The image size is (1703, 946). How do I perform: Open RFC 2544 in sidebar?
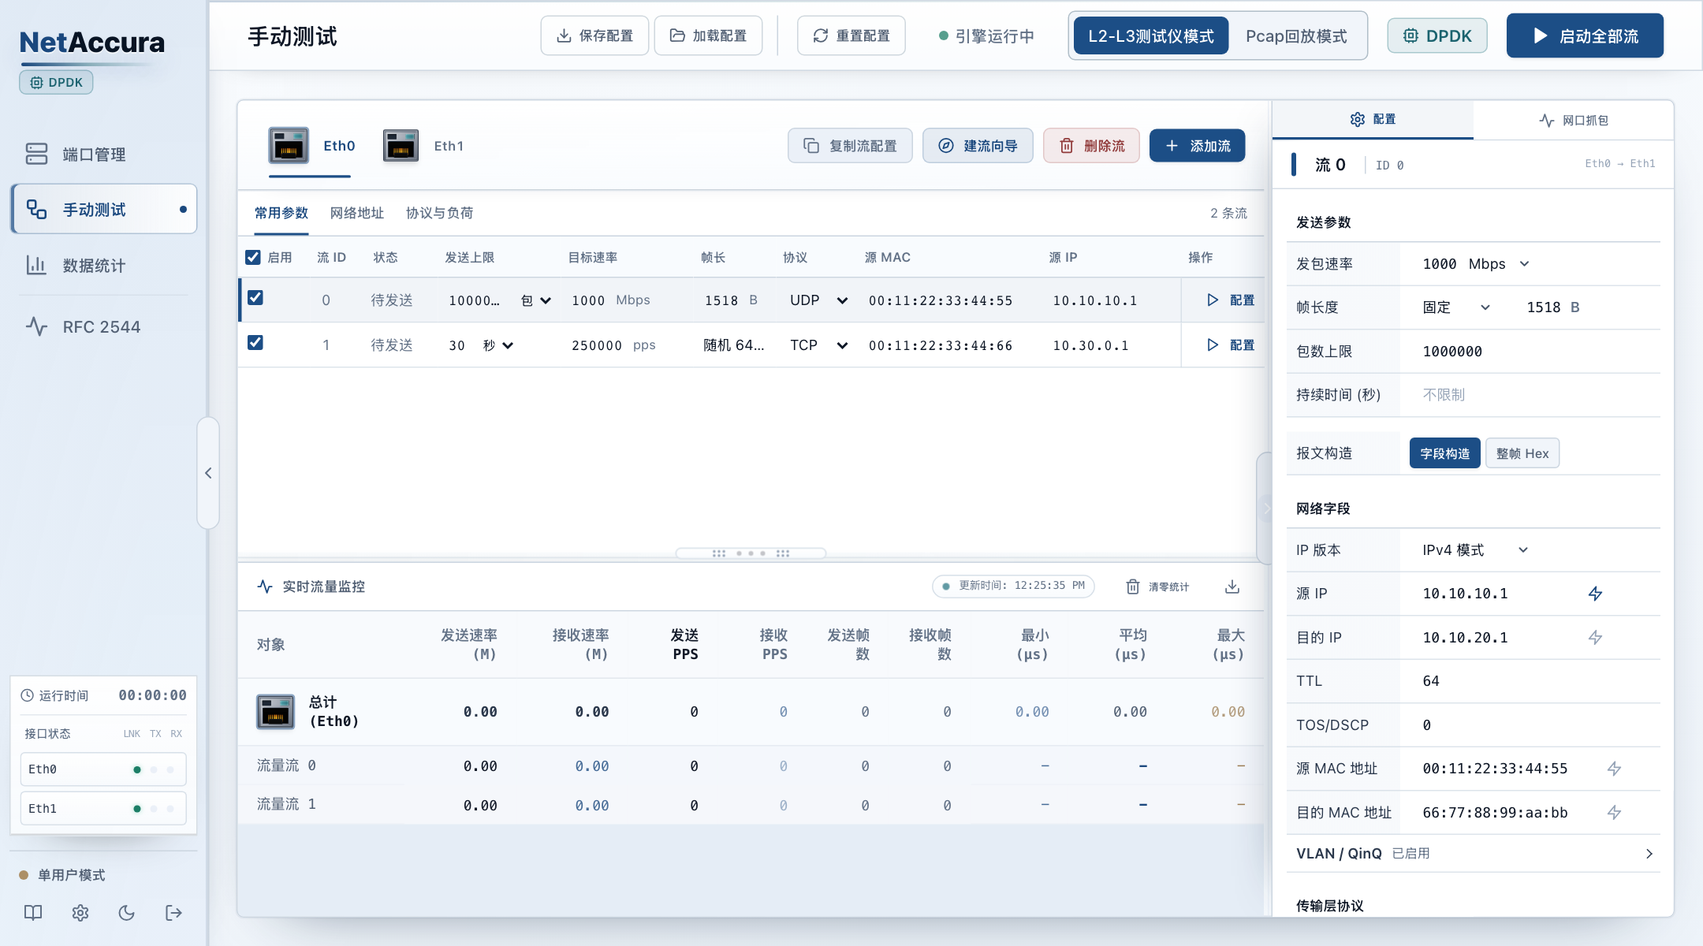click(104, 326)
